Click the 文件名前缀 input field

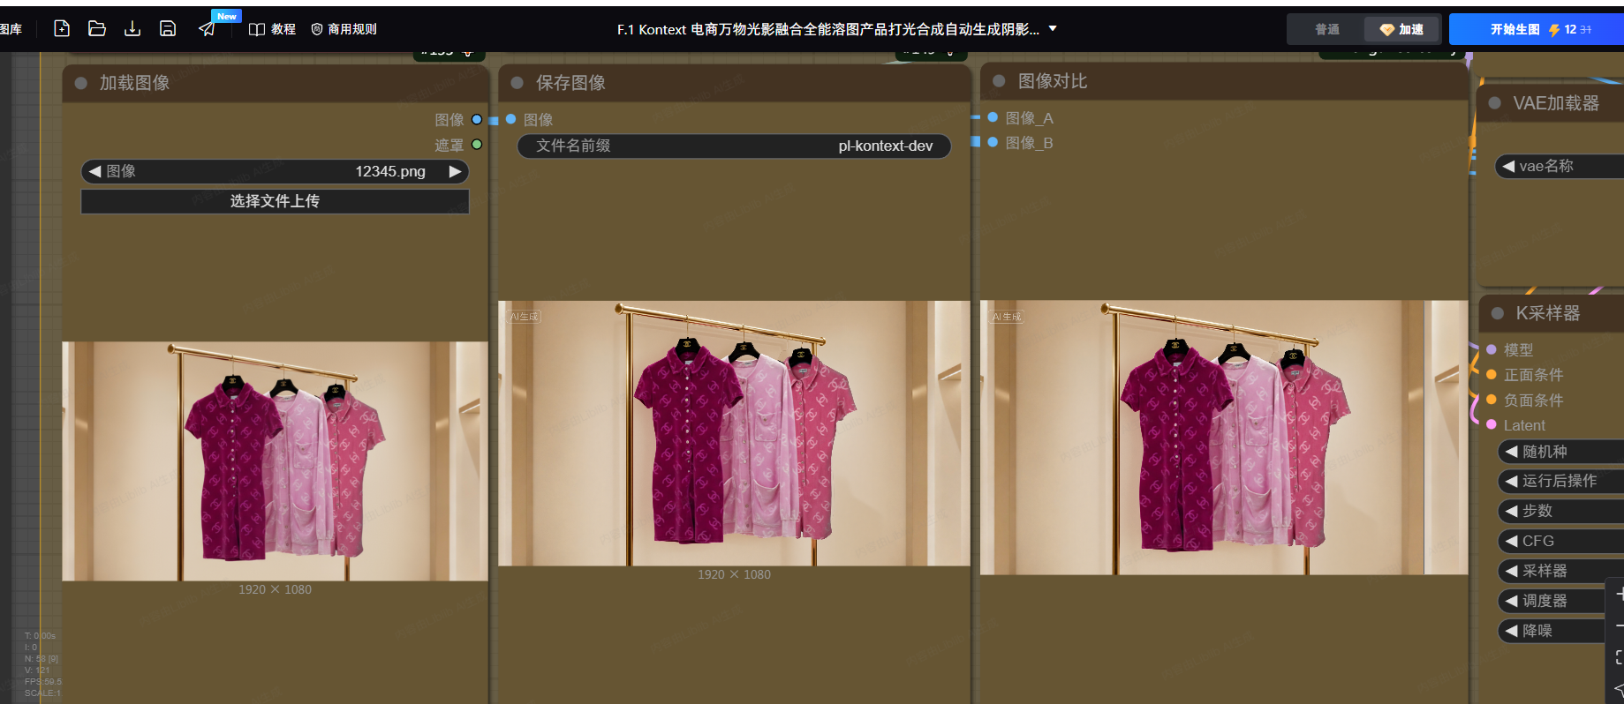tap(734, 146)
